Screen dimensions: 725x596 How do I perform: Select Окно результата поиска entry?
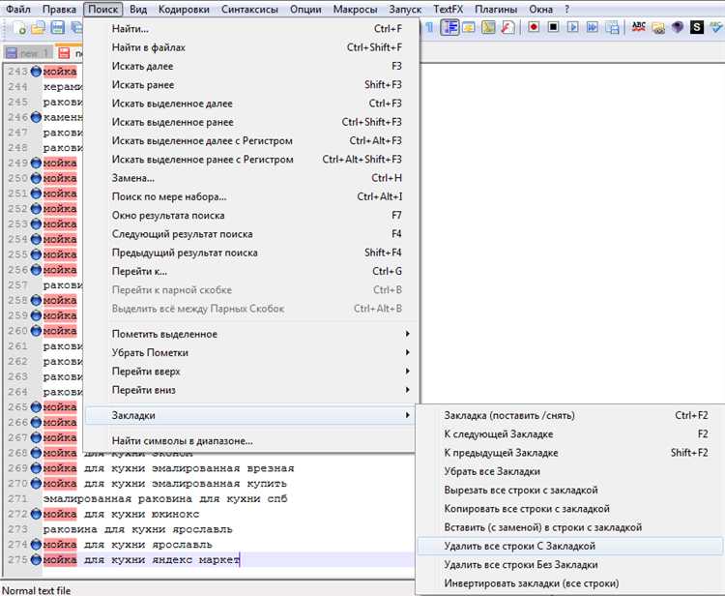click(251, 216)
